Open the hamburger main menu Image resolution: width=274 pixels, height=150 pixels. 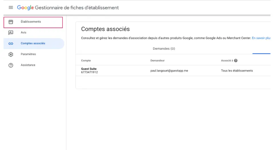tap(11, 7)
